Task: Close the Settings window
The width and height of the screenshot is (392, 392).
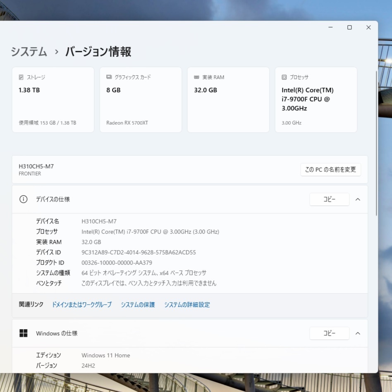Action: click(368, 27)
